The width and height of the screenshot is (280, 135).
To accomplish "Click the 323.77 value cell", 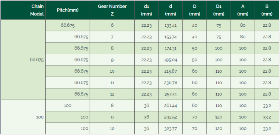I will click(170, 128).
